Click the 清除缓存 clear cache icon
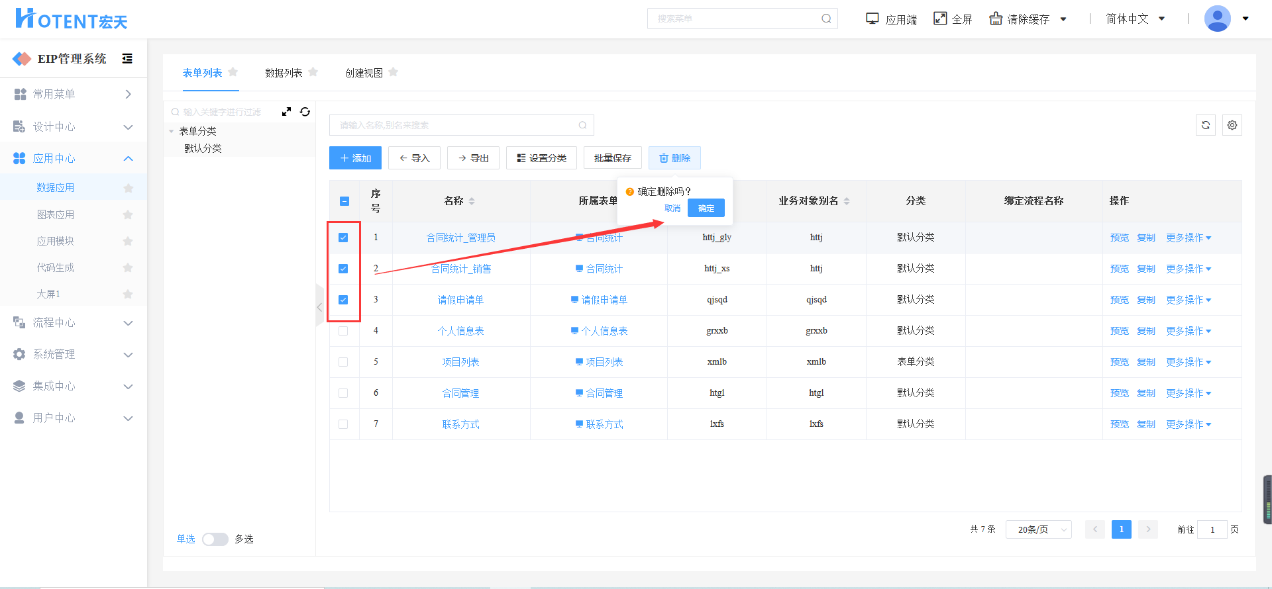The height and width of the screenshot is (589, 1272). pos(996,19)
